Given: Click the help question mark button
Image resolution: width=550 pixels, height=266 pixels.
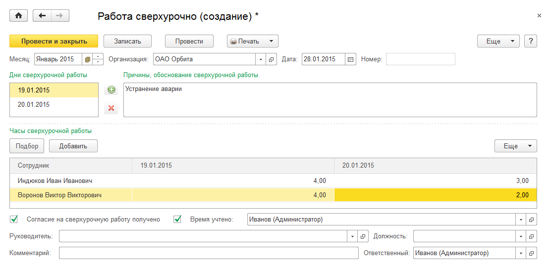Looking at the screenshot, I should click(x=531, y=42).
